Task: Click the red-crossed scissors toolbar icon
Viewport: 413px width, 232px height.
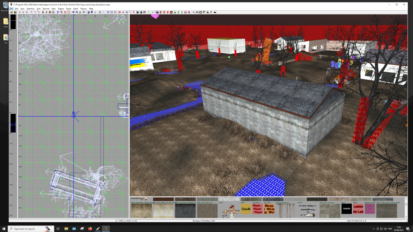Action: (x=120, y=12)
